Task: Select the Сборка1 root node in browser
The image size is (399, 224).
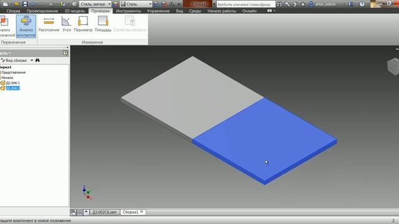Action: 6,67
